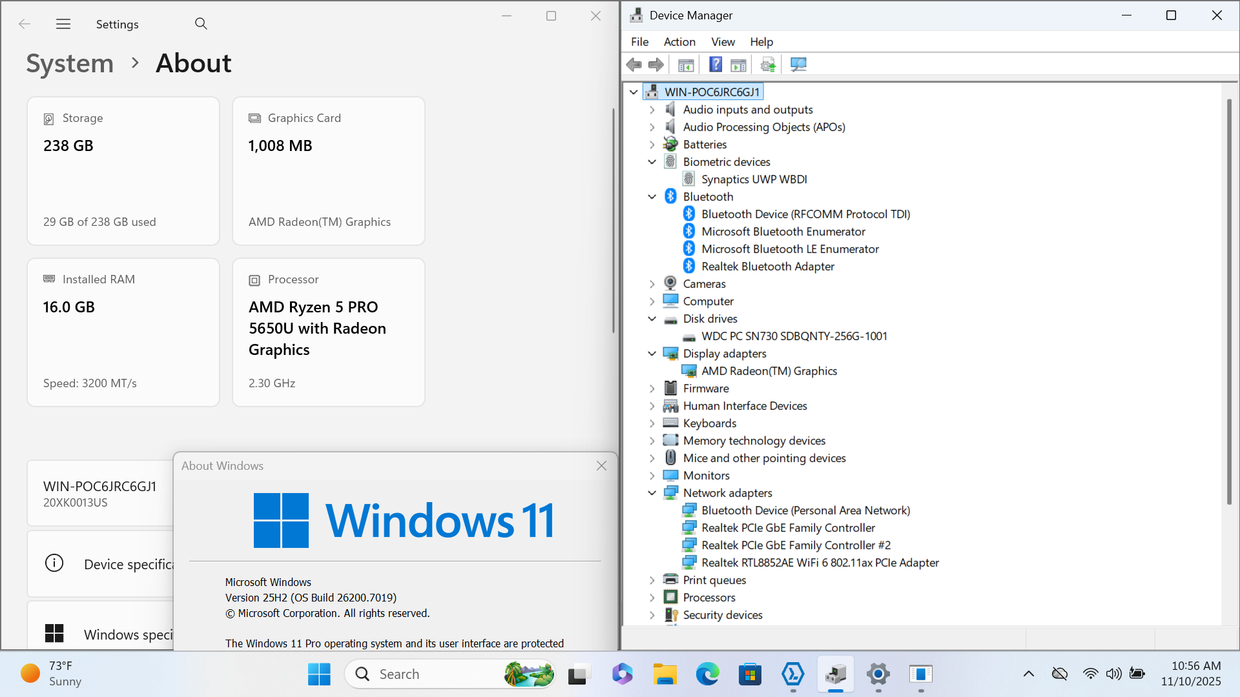Go to the System breadcrumb link

coord(70,63)
